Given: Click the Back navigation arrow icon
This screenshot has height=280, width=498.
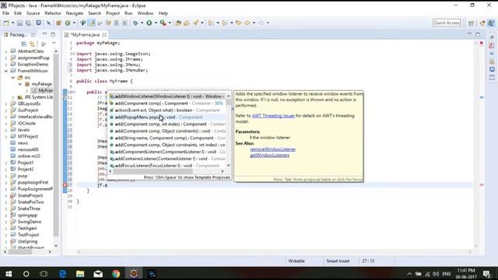Looking at the screenshot, I should tap(247, 23).
